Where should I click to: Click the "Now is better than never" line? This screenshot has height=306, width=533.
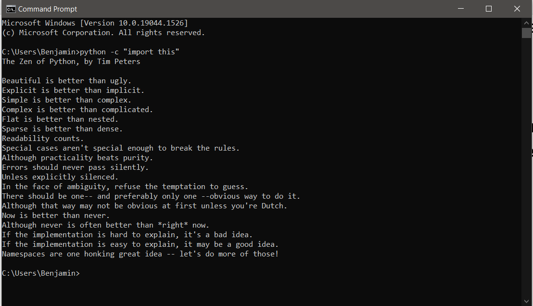[56, 216]
